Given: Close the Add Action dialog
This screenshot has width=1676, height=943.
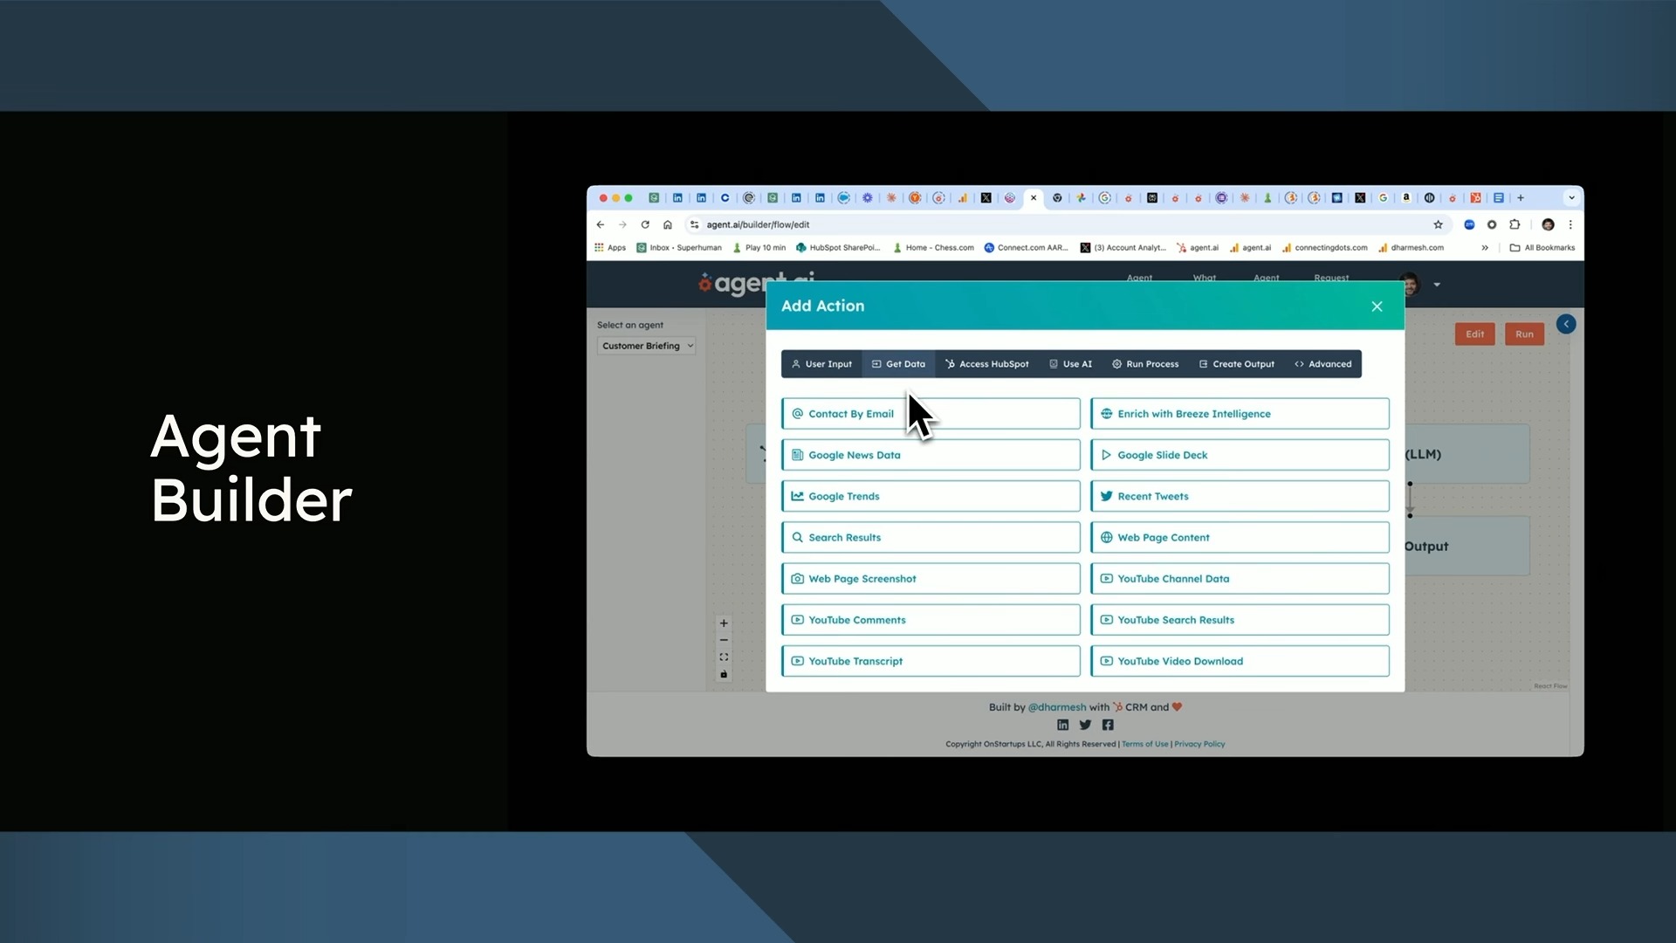Looking at the screenshot, I should click(1377, 306).
